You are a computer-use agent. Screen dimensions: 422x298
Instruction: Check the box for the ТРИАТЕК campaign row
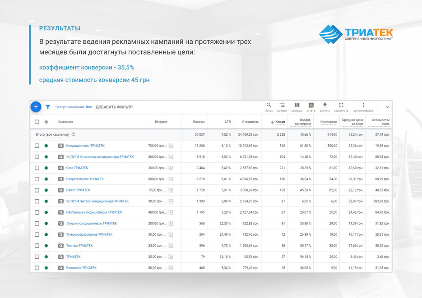click(37, 257)
